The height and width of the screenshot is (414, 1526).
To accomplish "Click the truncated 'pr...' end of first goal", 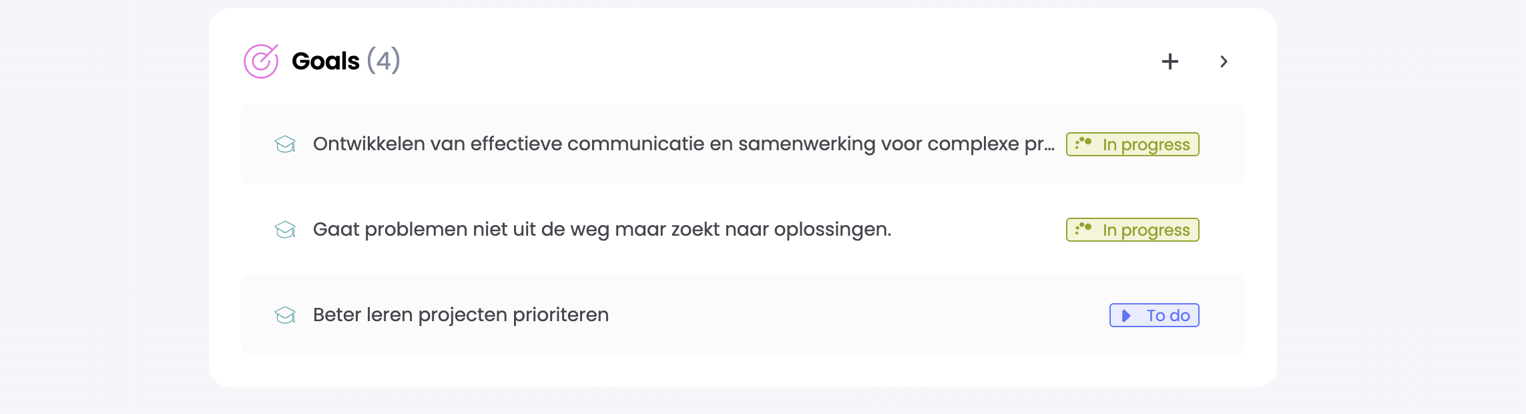I will click(x=1039, y=144).
